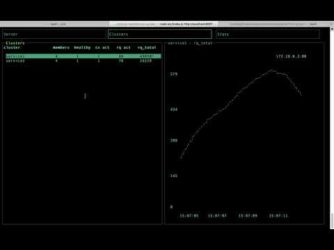
Task: Click the 15:07:11 time axis label
Action: (278, 216)
